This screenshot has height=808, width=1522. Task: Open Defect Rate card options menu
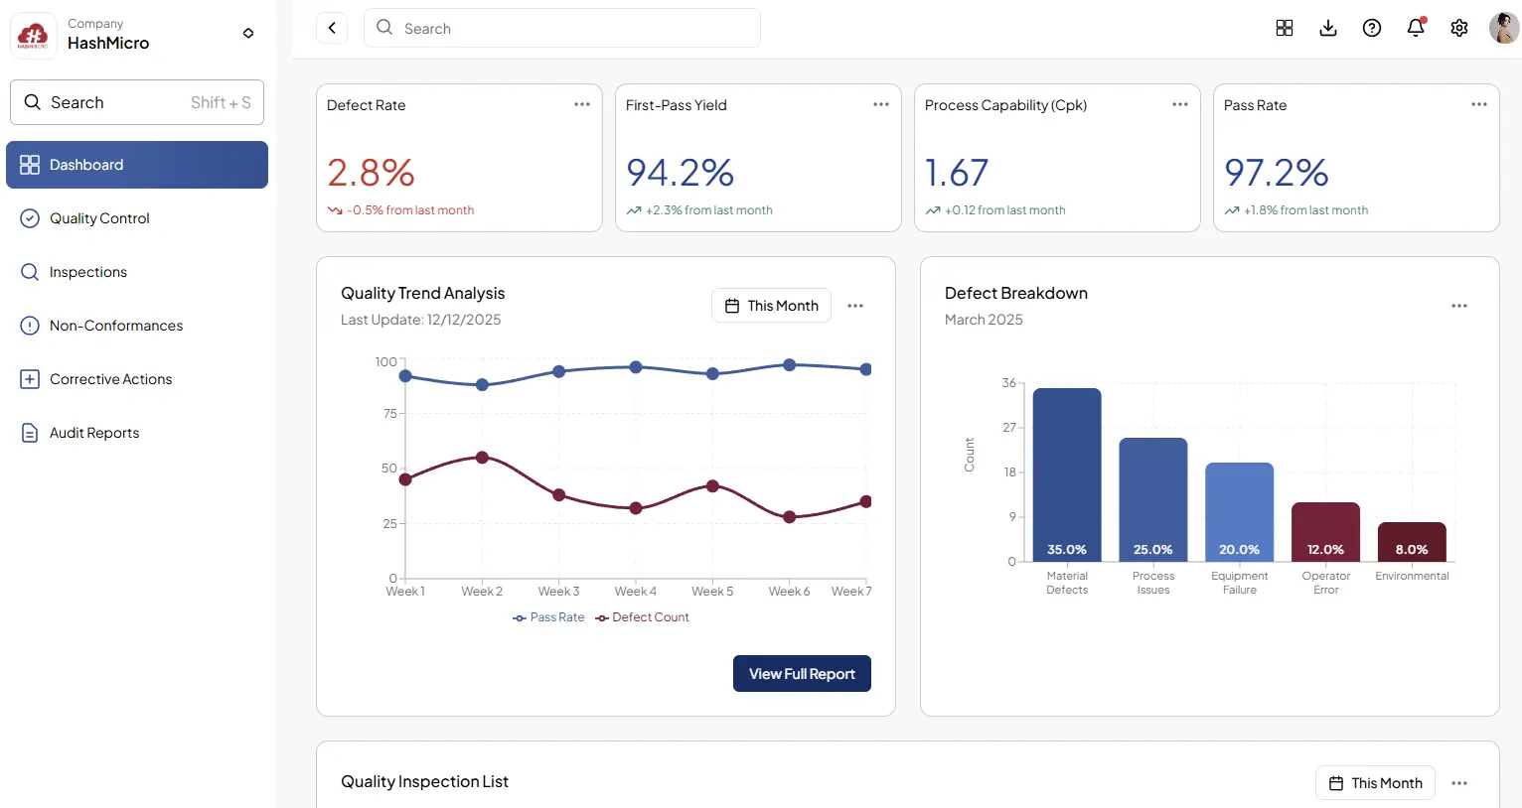(582, 104)
